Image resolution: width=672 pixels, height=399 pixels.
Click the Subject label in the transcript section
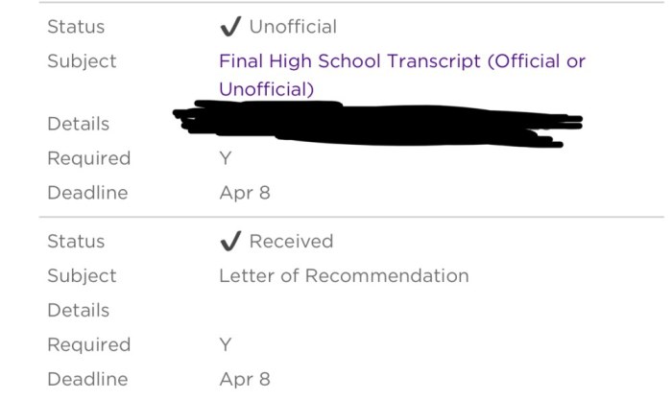pos(82,61)
